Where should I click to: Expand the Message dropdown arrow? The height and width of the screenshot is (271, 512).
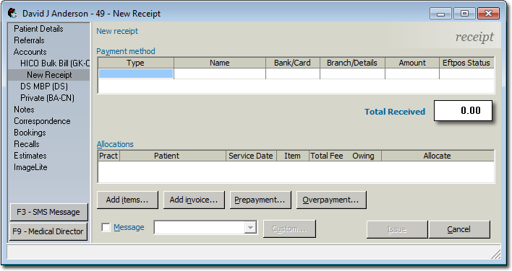tap(250, 228)
